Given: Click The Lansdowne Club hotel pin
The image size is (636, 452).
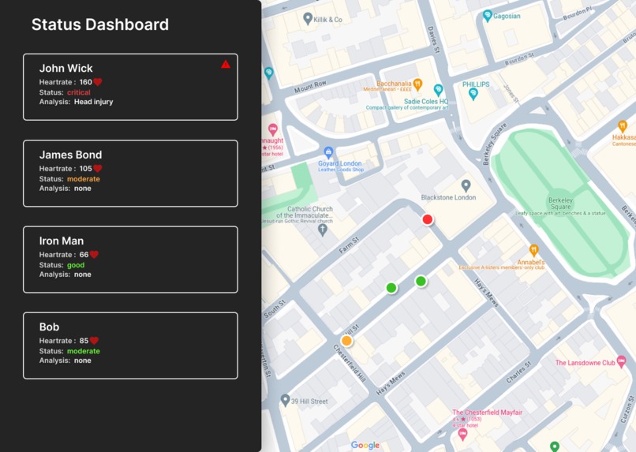Looking at the screenshot, I should pyautogui.click(x=621, y=361).
